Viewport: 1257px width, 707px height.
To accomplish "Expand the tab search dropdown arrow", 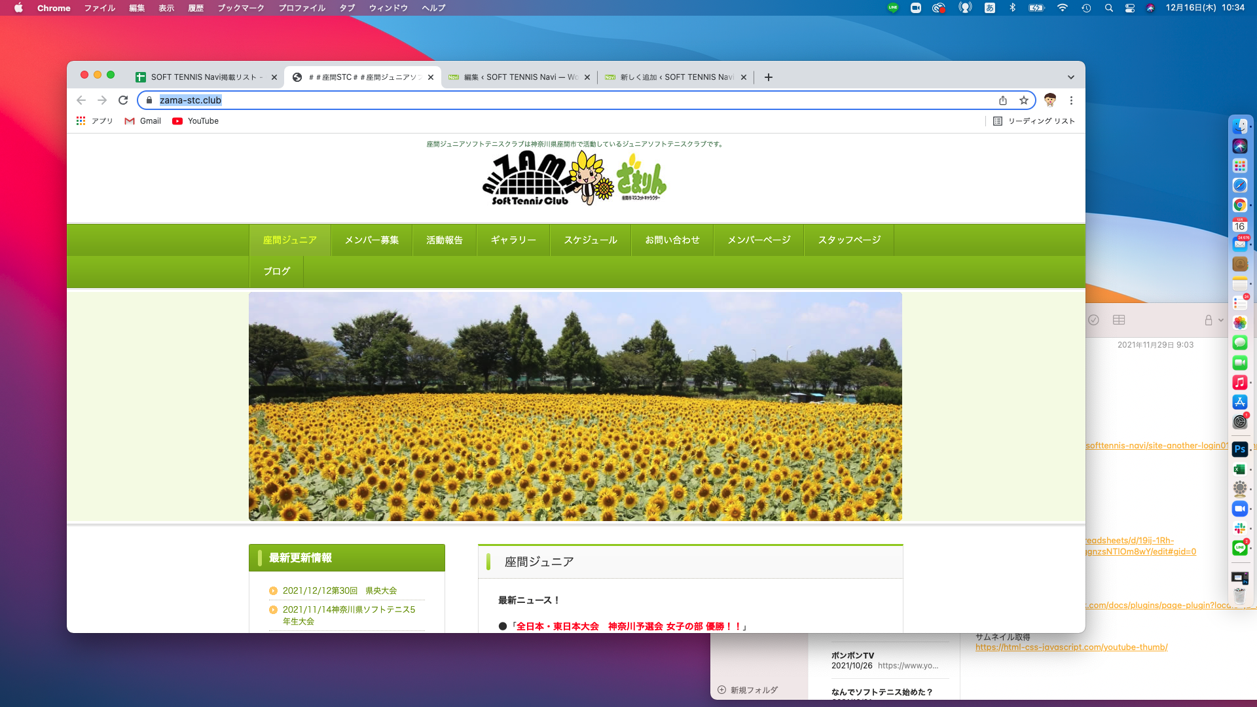I will [x=1071, y=77].
